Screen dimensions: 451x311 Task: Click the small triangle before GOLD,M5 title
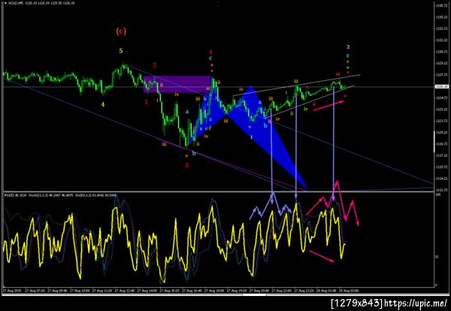(5, 4)
